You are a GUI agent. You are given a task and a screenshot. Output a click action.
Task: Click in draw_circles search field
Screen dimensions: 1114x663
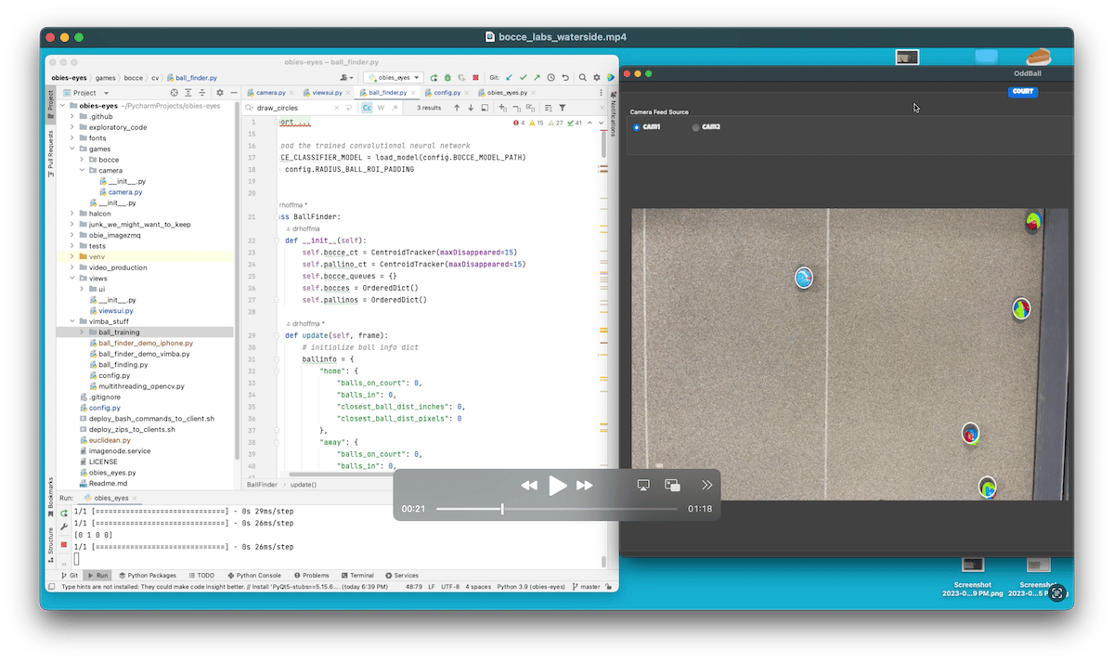click(288, 108)
